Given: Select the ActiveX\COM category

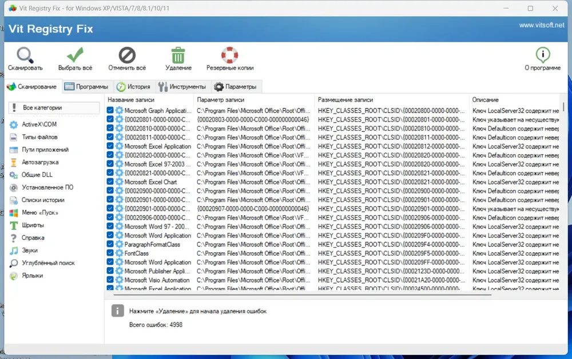Looking at the screenshot, I should 39,124.
